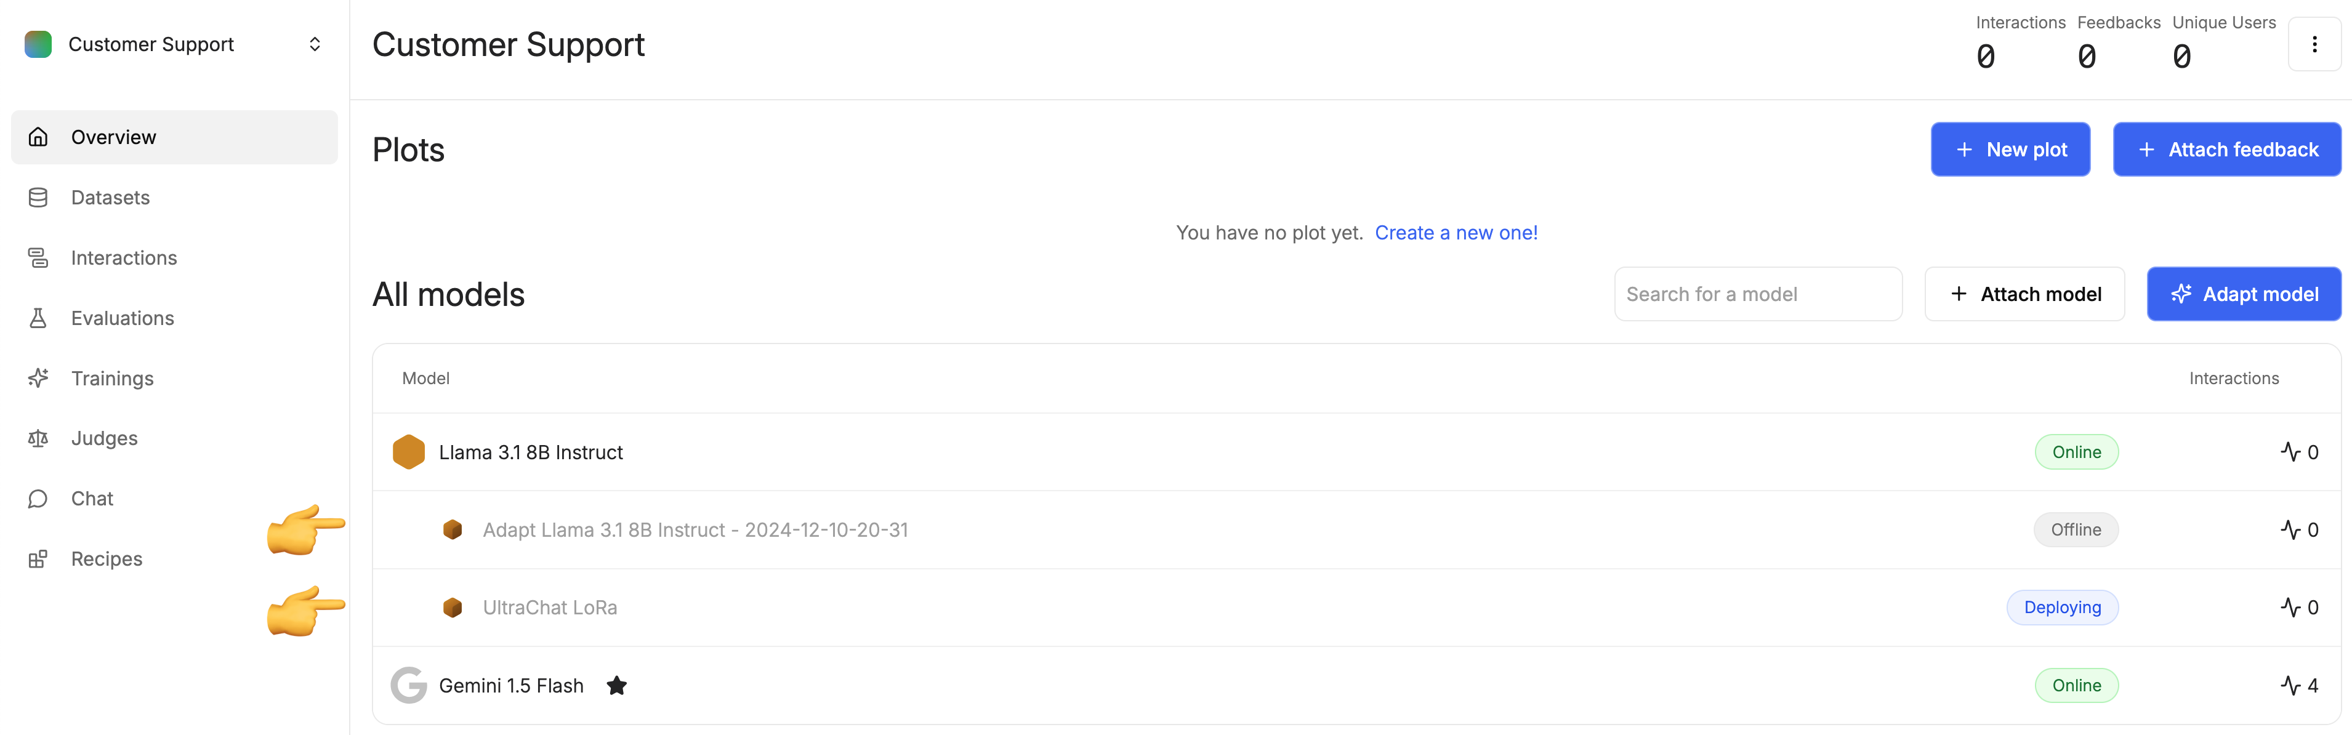This screenshot has height=735, width=2352.
Task: Follow the Create a new one link
Action: [x=1456, y=233]
